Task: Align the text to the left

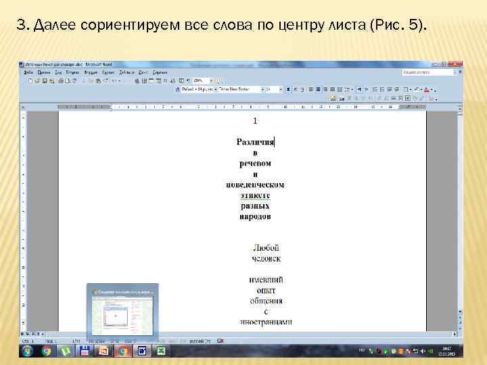Action: tap(311, 89)
